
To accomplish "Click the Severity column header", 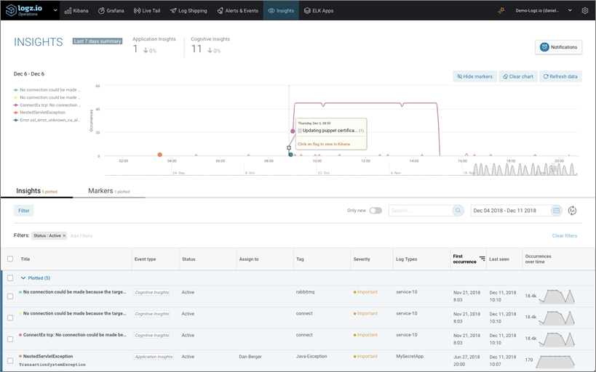I will tap(362, 259).
